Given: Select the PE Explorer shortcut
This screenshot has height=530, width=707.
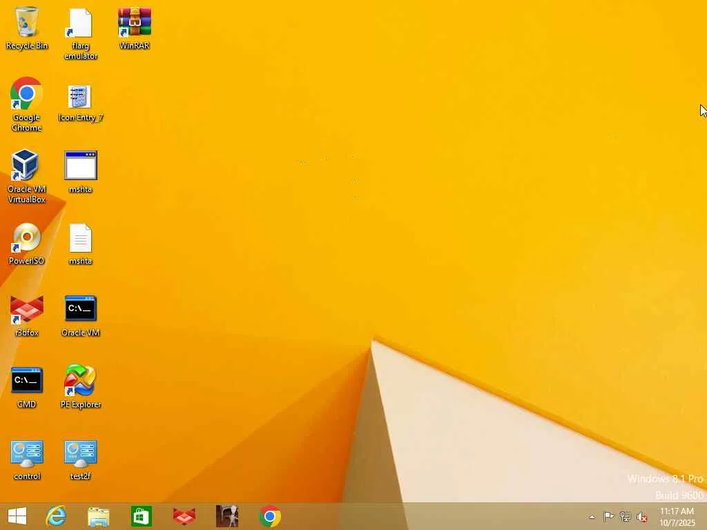Looking at the screenshot, I should click(80, 386).
